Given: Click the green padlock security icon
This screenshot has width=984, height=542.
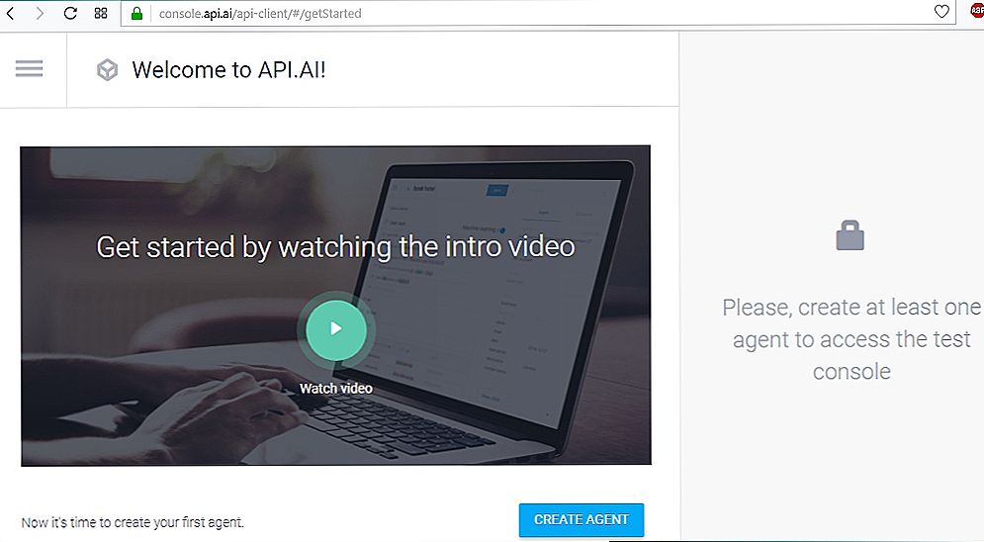Looking at the screenshot, I should [136, 13].
